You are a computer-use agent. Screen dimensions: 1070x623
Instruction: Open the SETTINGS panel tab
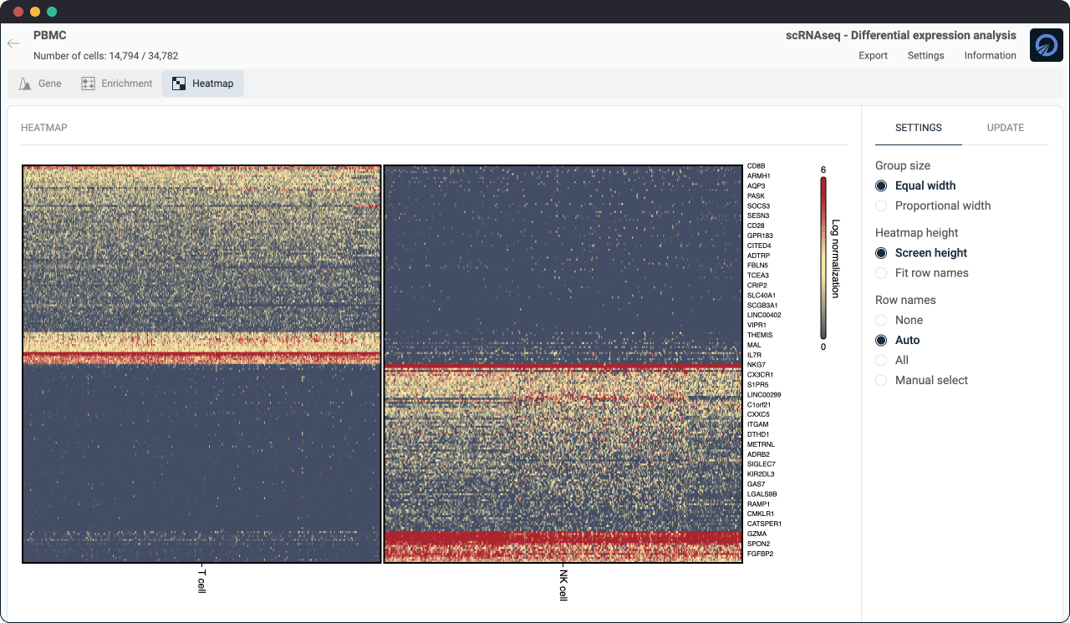[918, 128]
